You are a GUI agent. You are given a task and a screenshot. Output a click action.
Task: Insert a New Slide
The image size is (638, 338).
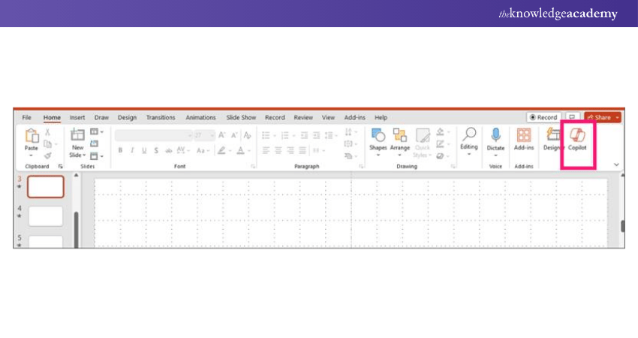(x=78, y=138)
